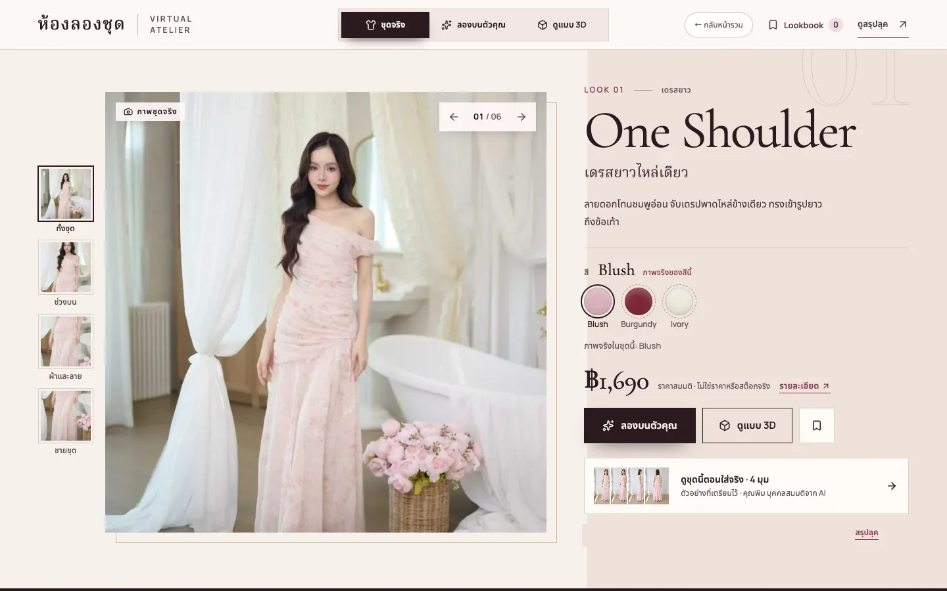Screen dimensions: 947x591
Task: Click the bookmark icon button to save look
Action: pyautogui.click(x=817, y=426)
